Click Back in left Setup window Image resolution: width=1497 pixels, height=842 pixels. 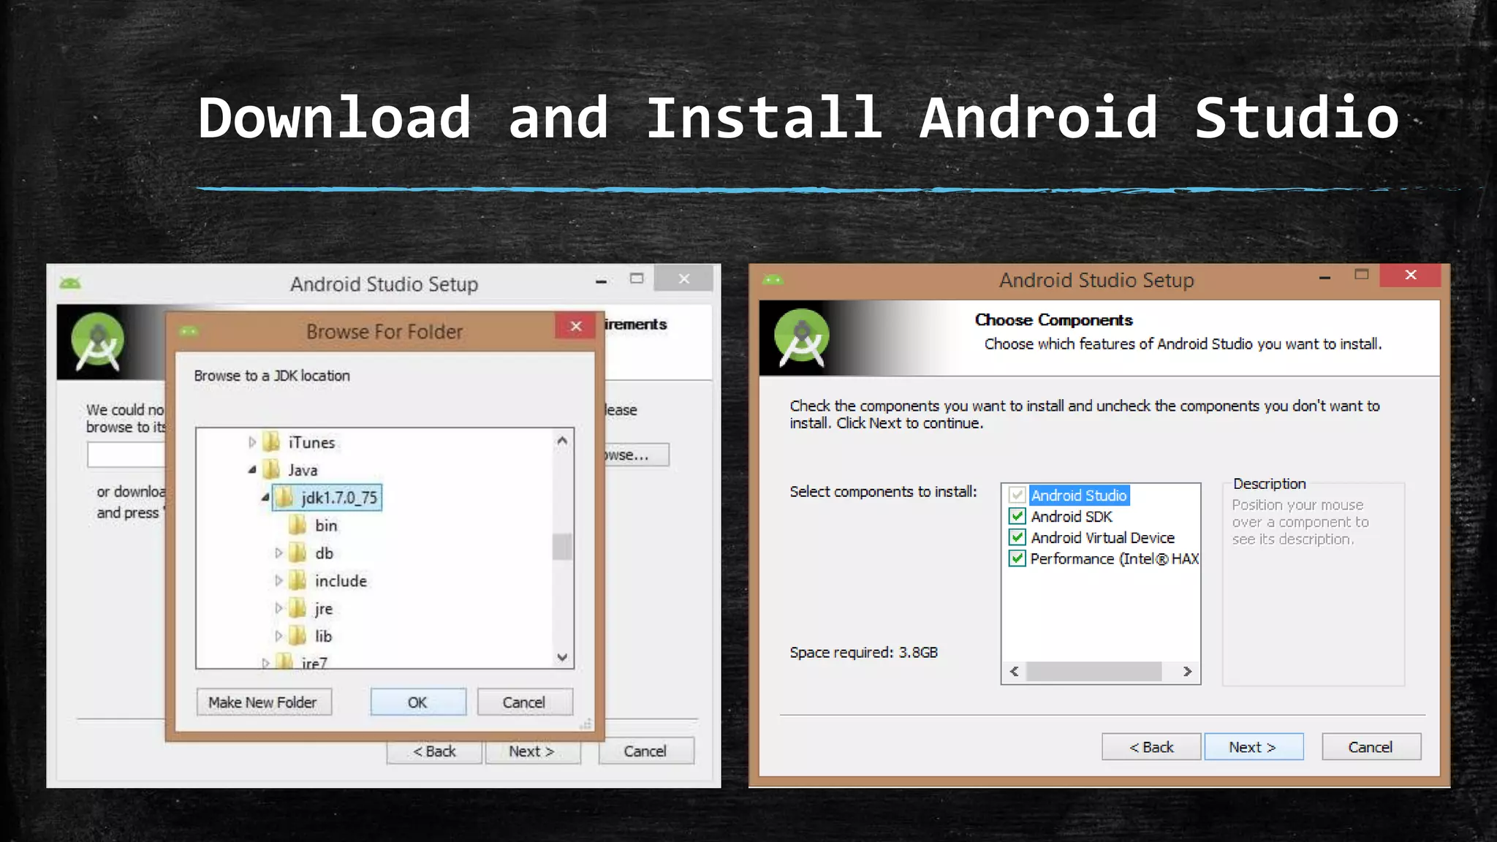[x=434, y=752]
